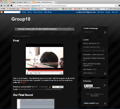
Task: Click Report Abuse in the navbar
Action: pyautogui.click(x=38, y=12)
